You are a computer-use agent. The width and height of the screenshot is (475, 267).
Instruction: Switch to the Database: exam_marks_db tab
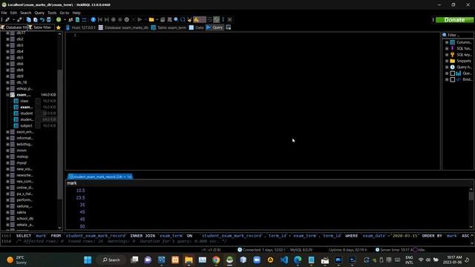tap(124, 27)
